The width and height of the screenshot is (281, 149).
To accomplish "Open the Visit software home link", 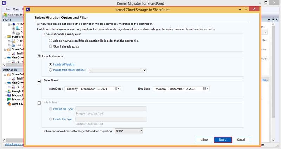I will pos(14,144).
